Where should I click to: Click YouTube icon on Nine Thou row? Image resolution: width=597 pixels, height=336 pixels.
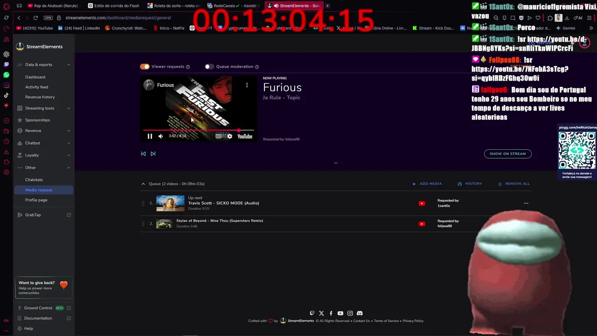(x=422, y=224)
